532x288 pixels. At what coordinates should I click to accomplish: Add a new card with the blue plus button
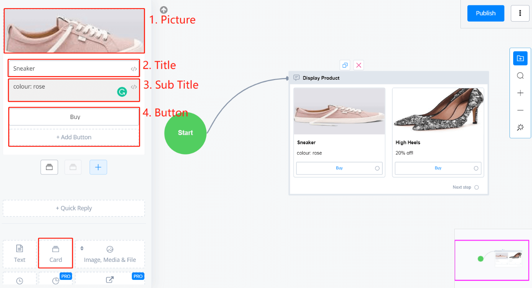click(x=98, y=167)
